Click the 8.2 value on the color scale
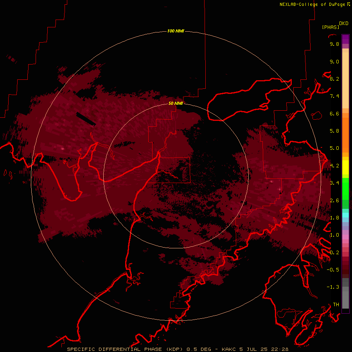Screen dimensions: 352x352 (334, 79)
